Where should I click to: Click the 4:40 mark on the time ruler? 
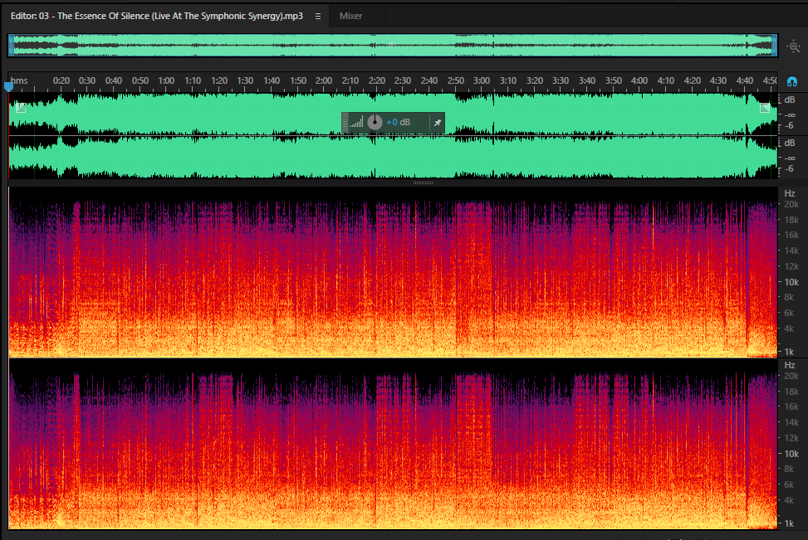(744, 80)
